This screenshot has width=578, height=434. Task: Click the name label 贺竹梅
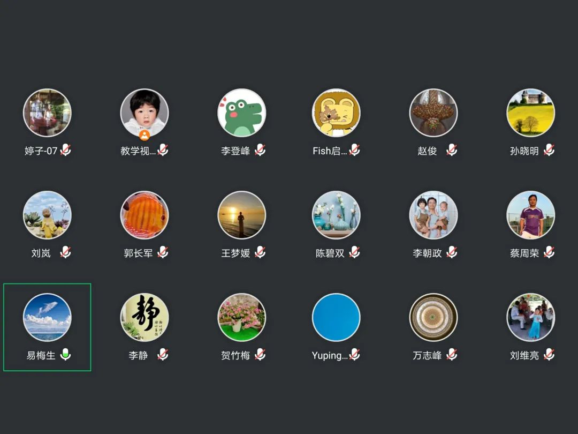[x=235, y=355]
